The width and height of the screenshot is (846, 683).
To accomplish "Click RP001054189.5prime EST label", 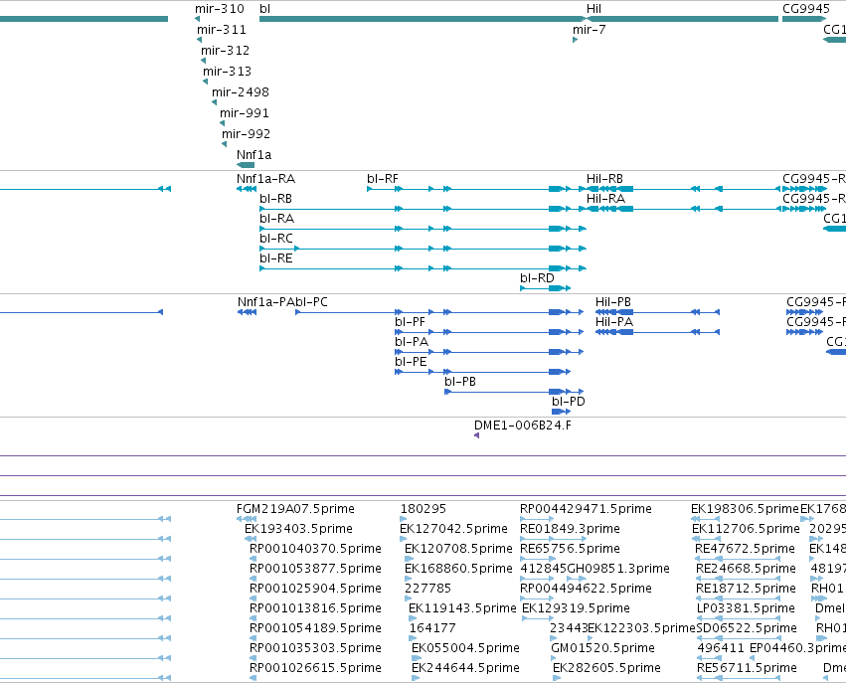I will tap(315, 628).
